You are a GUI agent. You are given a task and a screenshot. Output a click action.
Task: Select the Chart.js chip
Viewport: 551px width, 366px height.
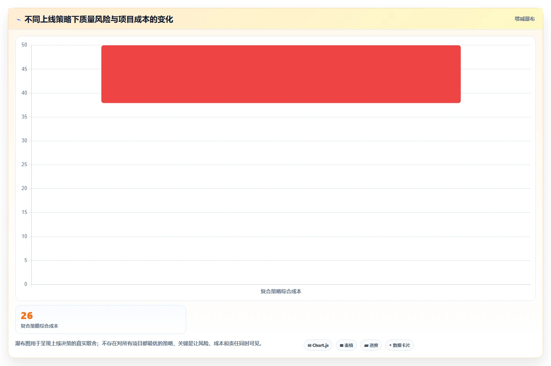(x=318, y=345)
